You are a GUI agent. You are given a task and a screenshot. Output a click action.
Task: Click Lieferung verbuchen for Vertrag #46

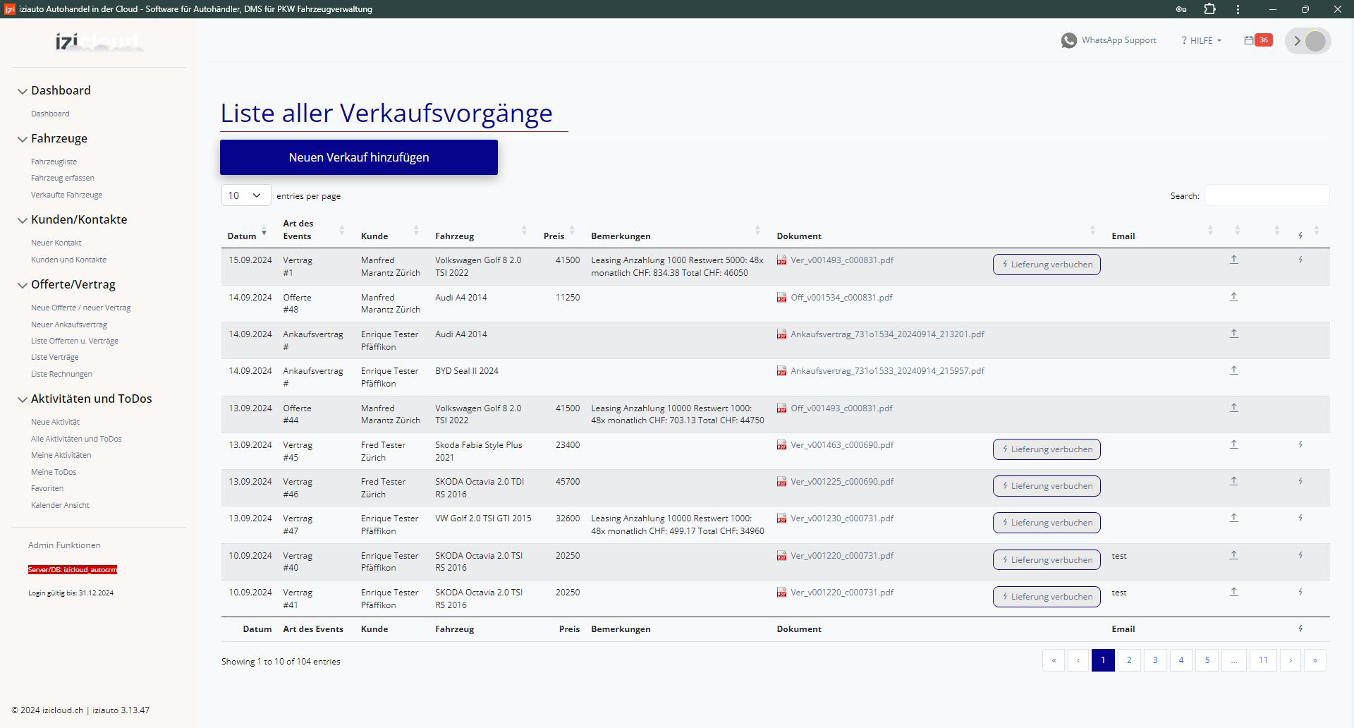point(1046,486)
